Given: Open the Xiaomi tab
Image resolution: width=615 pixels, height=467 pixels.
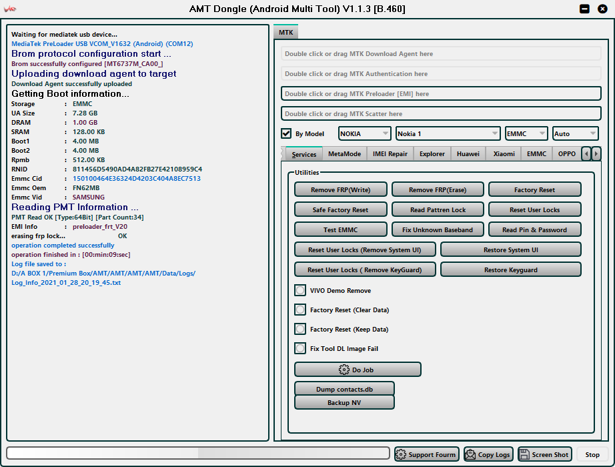Looking at the screenshot, I should click(504, 154).
